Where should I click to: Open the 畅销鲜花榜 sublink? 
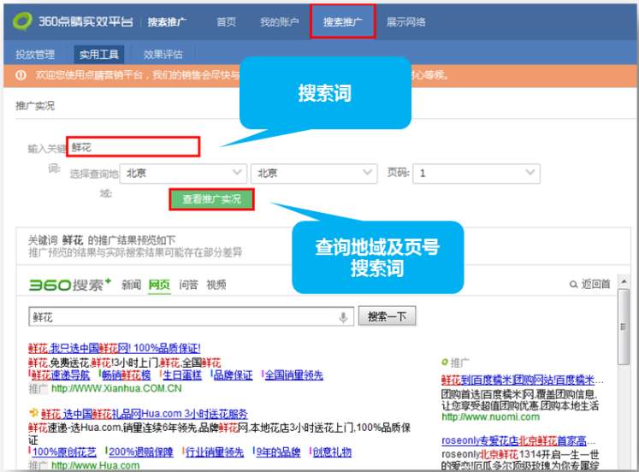(x=126, y=375)
